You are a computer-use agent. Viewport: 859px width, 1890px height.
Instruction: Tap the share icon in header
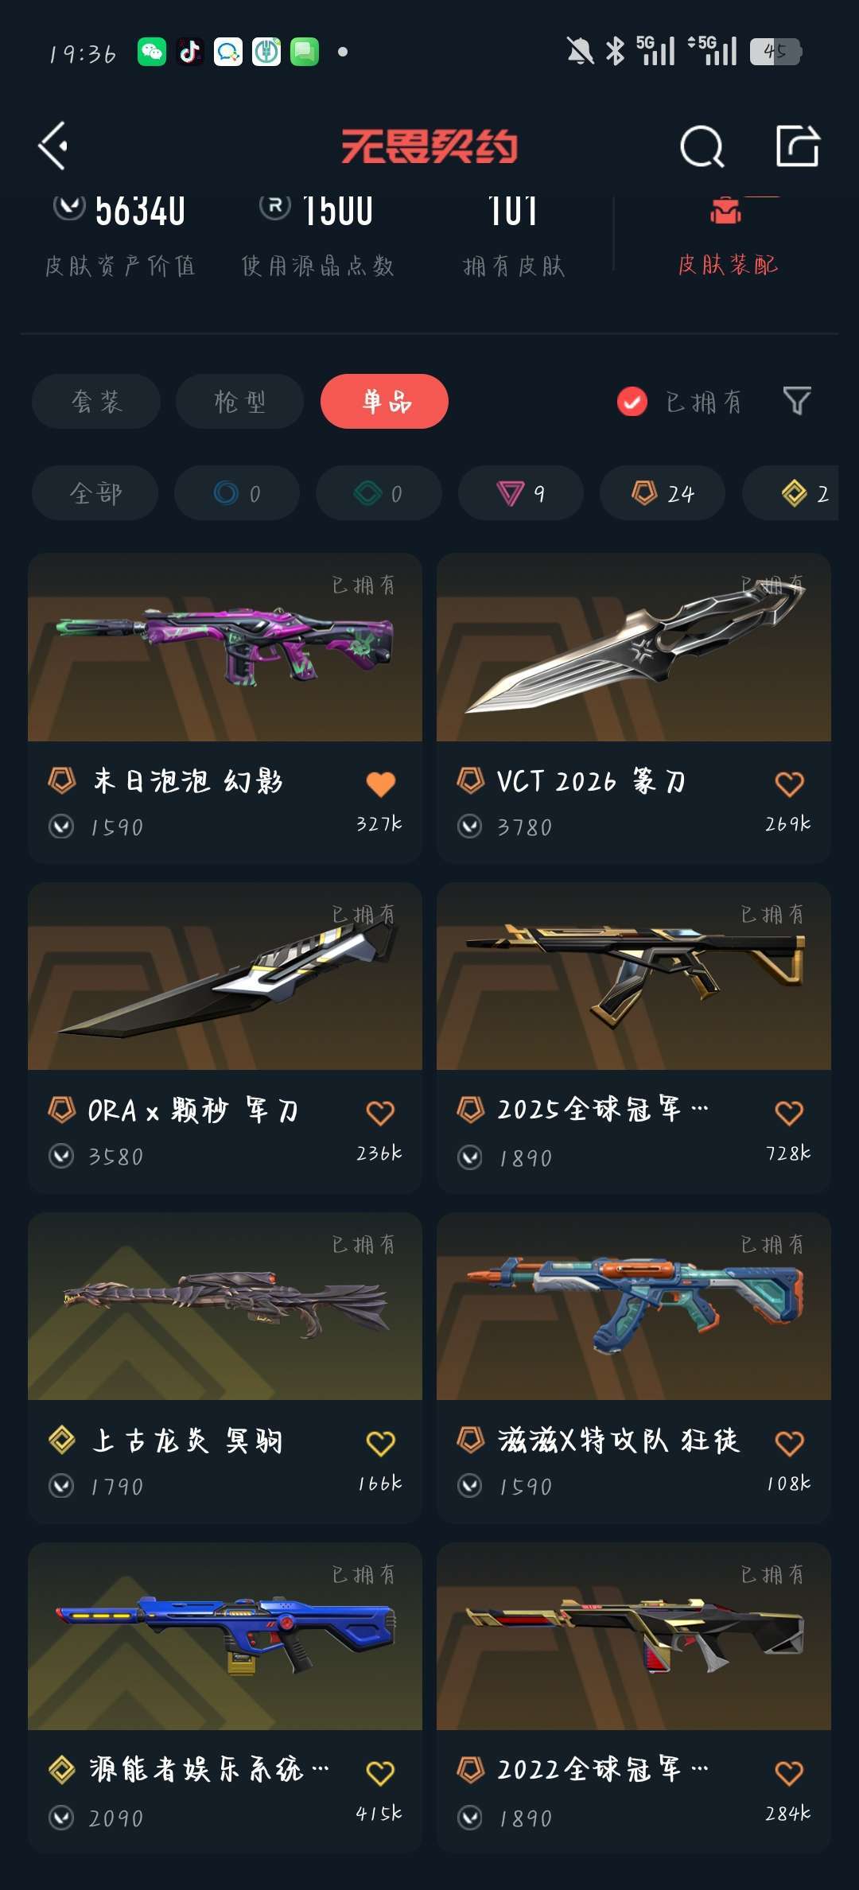click(798, 146)
